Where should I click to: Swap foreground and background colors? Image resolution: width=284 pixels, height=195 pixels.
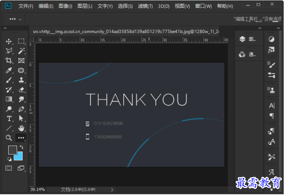coord(21,147)
